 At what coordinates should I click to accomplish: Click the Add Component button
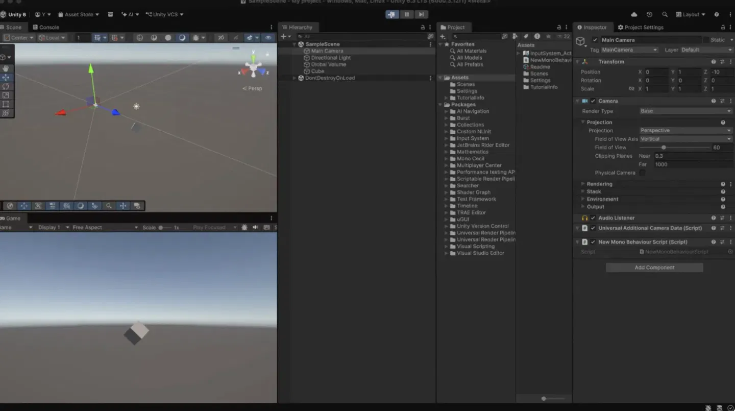(654, 268)
